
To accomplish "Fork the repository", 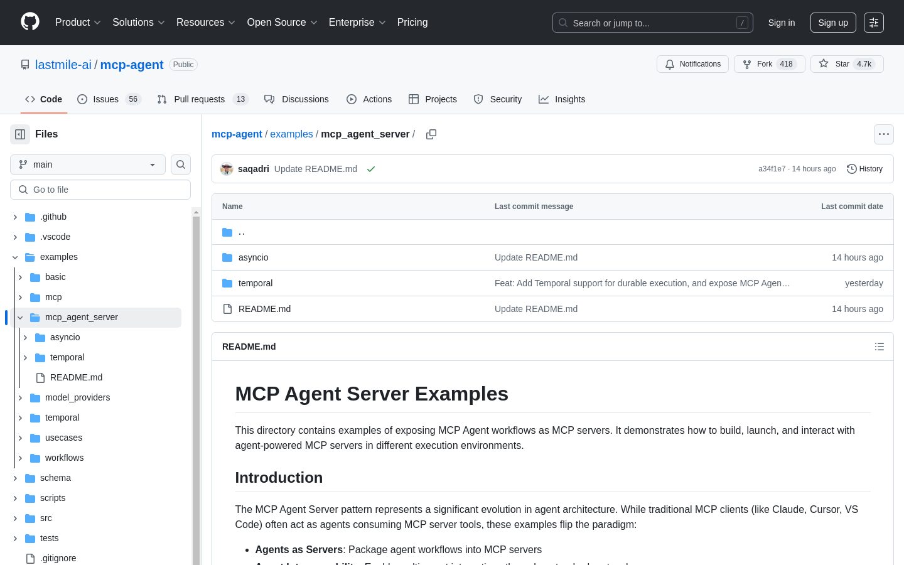I will [769, 64].
